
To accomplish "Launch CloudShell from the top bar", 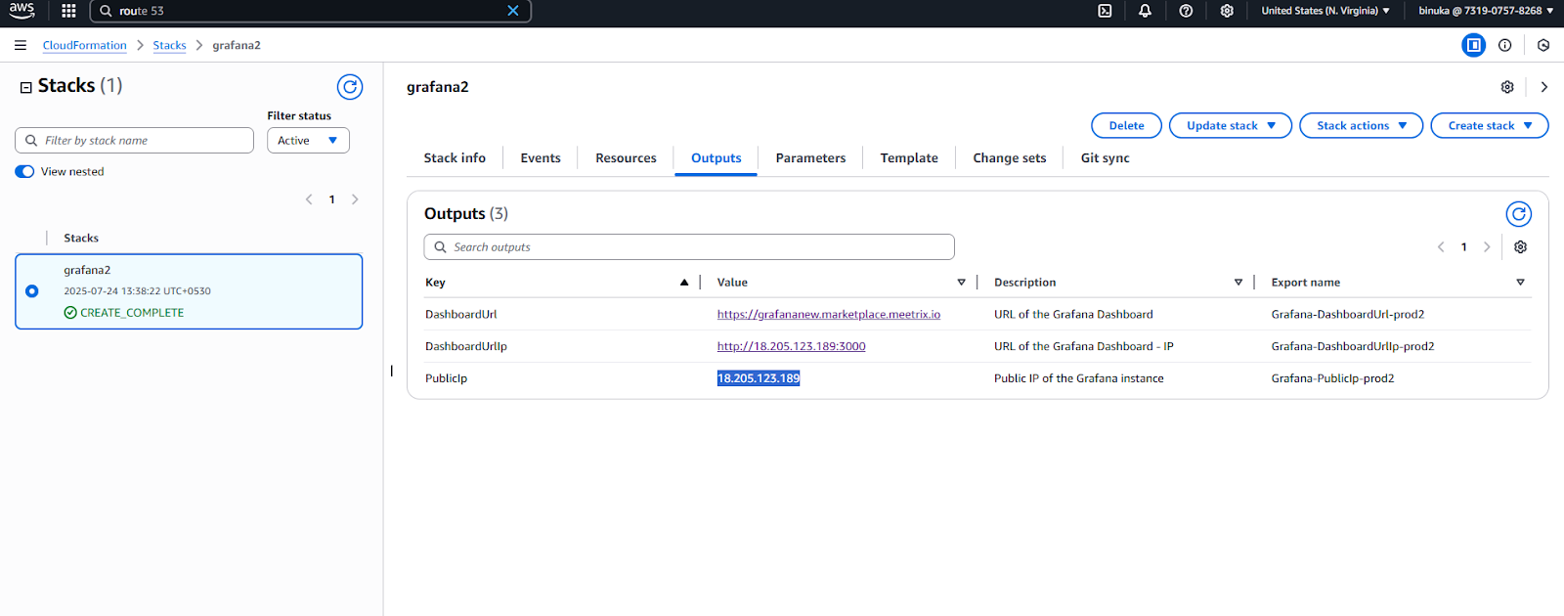I will coord(1105,11).
